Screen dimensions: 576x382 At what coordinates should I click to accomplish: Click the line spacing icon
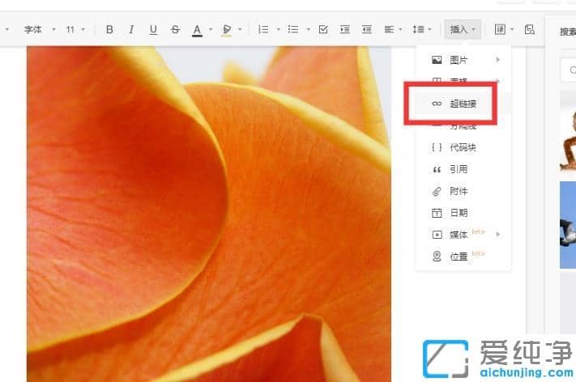(418, 29)
